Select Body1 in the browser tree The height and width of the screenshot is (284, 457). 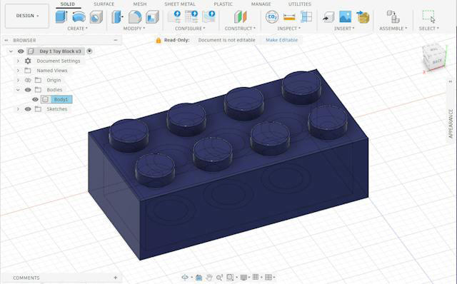61,99
